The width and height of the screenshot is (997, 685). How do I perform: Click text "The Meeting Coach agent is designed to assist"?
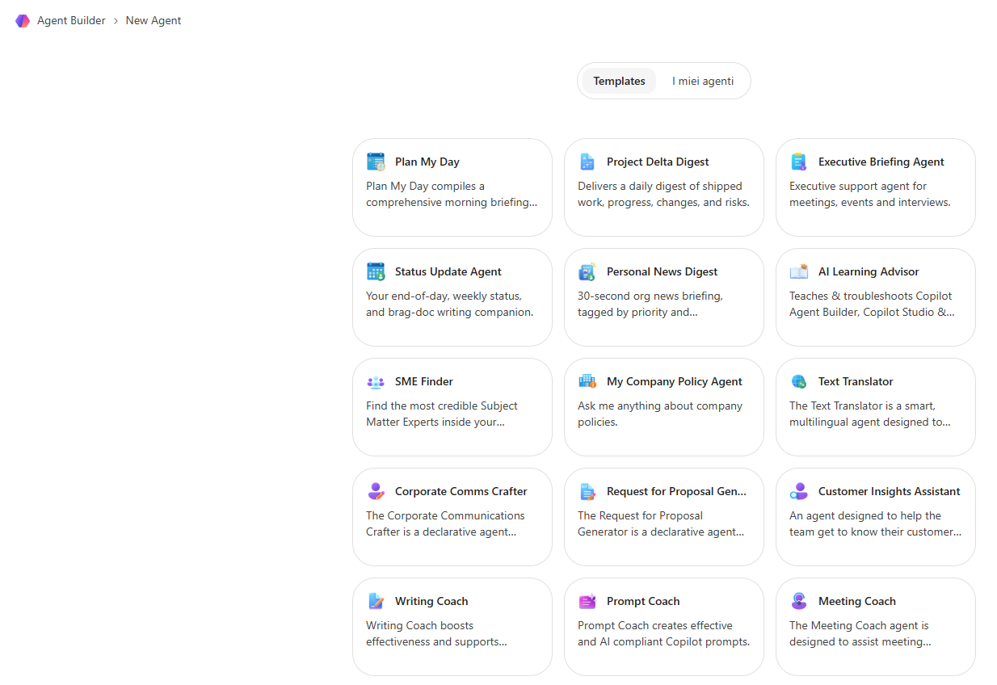[x=859, y=633]
